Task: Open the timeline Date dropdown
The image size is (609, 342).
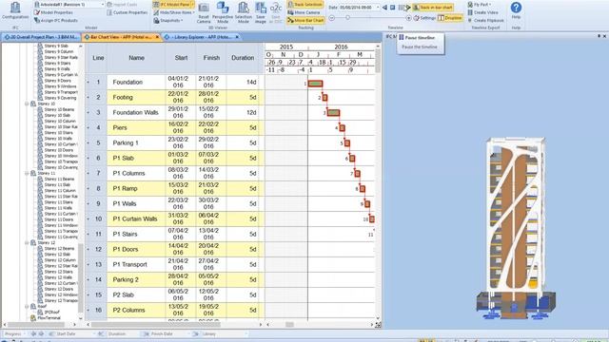Action: point(377,8)
